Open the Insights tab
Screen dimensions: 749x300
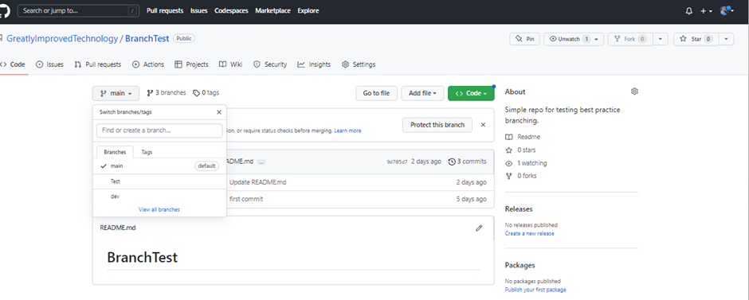(x=314, y=64)
